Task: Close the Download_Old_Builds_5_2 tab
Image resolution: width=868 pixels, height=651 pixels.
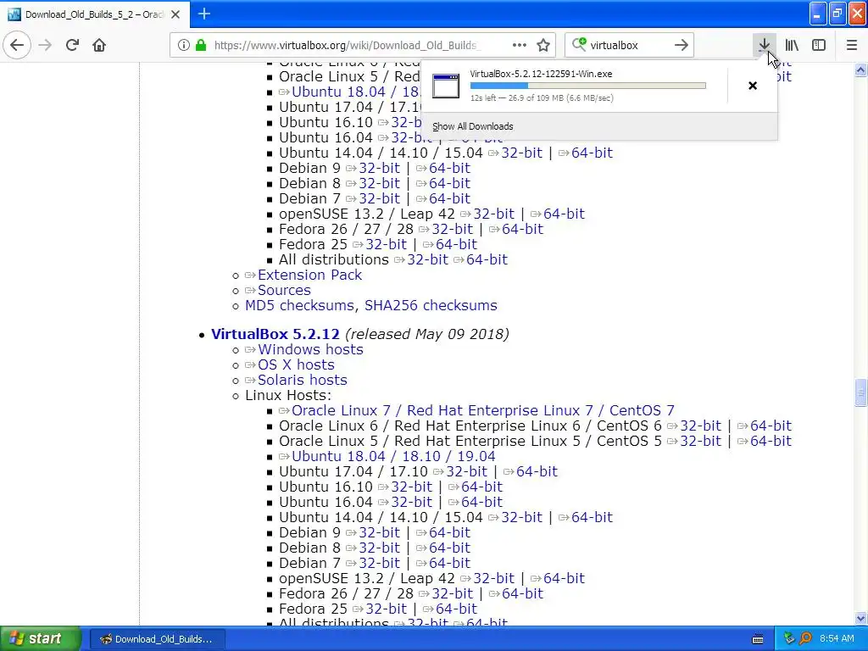Action: click(175, 14)
